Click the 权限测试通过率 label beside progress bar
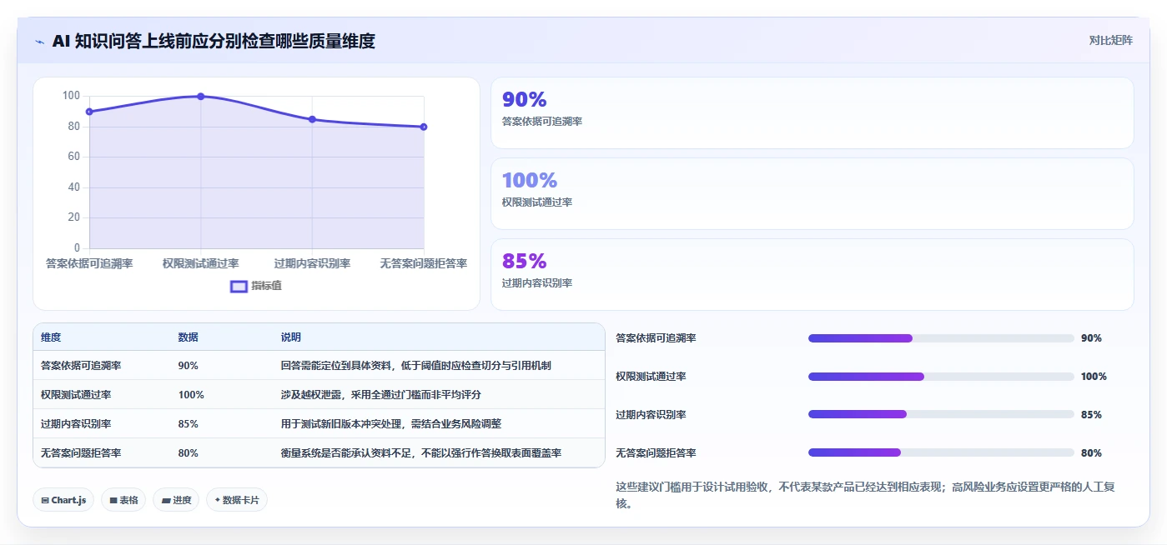1167x545 pixels. click(651, 377)
